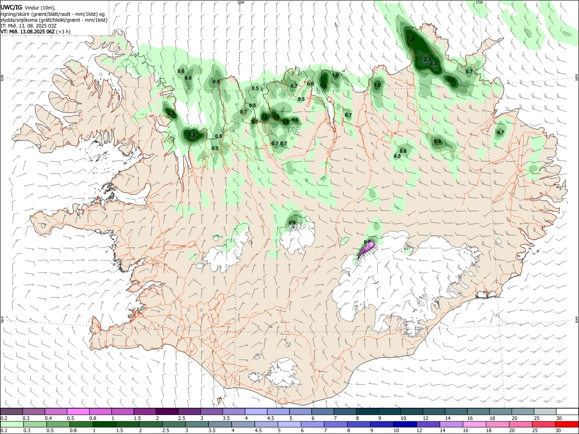Click the 1.4 precipitation value on the map
579x434 pixels.
point(286,122)
